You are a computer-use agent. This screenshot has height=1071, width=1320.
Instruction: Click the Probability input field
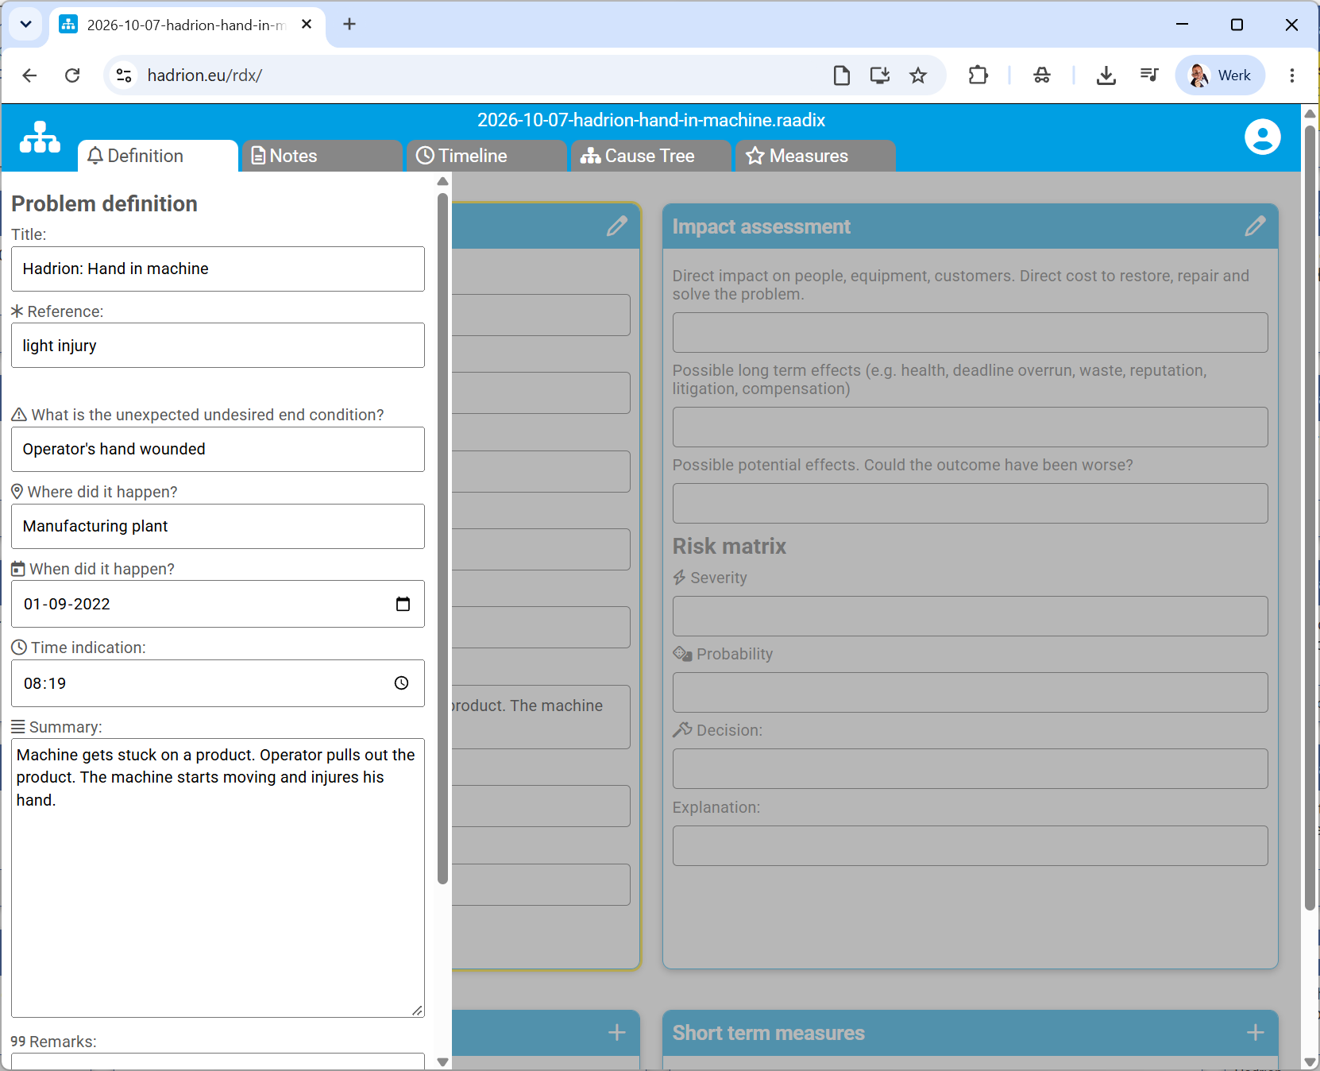[970, 692]
